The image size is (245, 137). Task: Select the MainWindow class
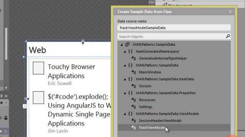click(x=150, y=72)
